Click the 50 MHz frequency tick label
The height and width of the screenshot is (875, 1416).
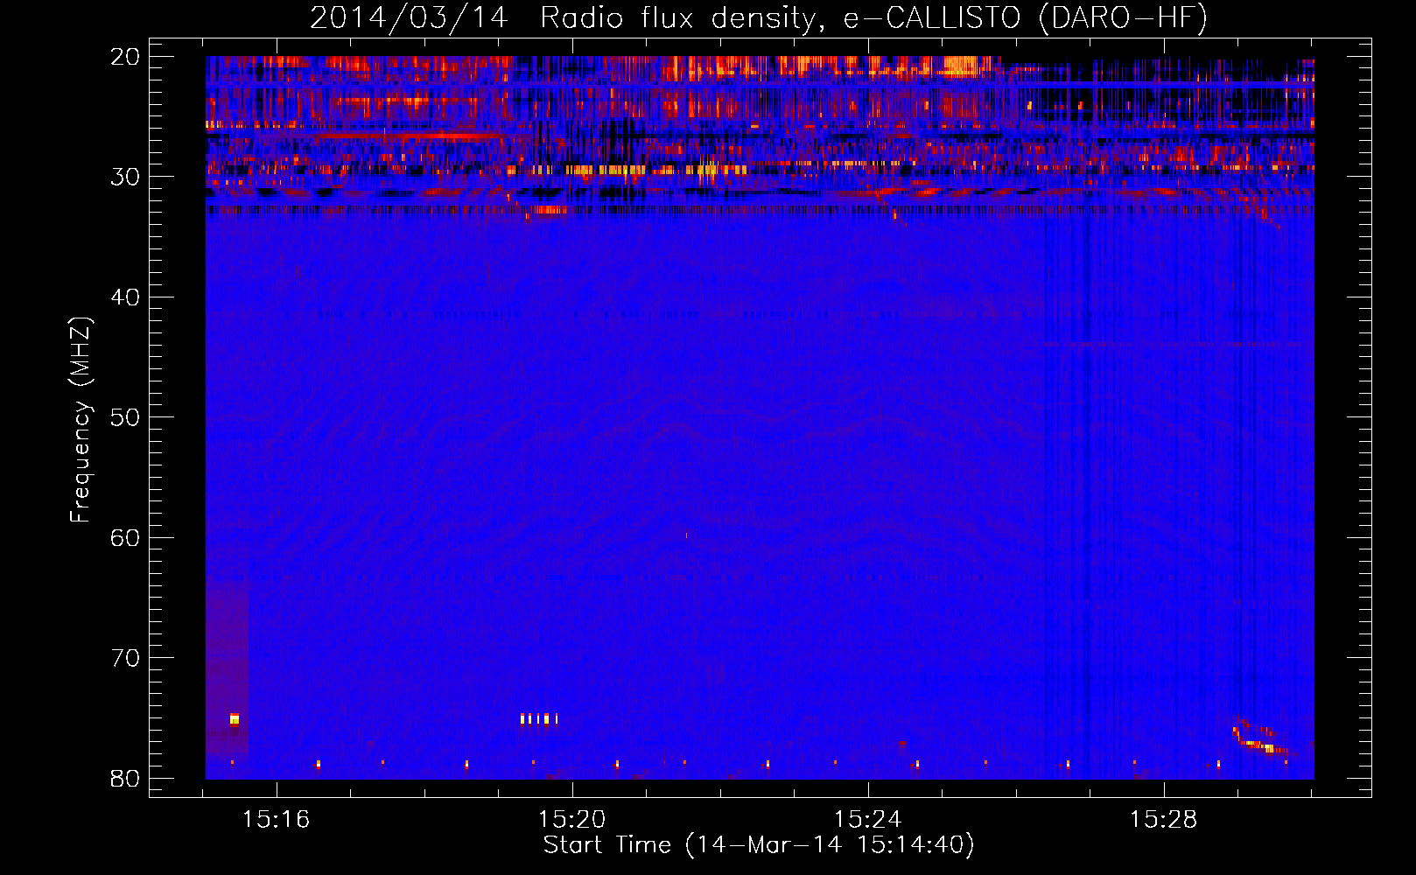125,417
